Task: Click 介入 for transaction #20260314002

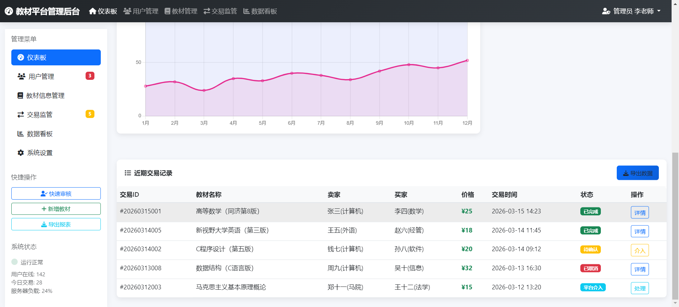Action: click(x=640, y=250)
